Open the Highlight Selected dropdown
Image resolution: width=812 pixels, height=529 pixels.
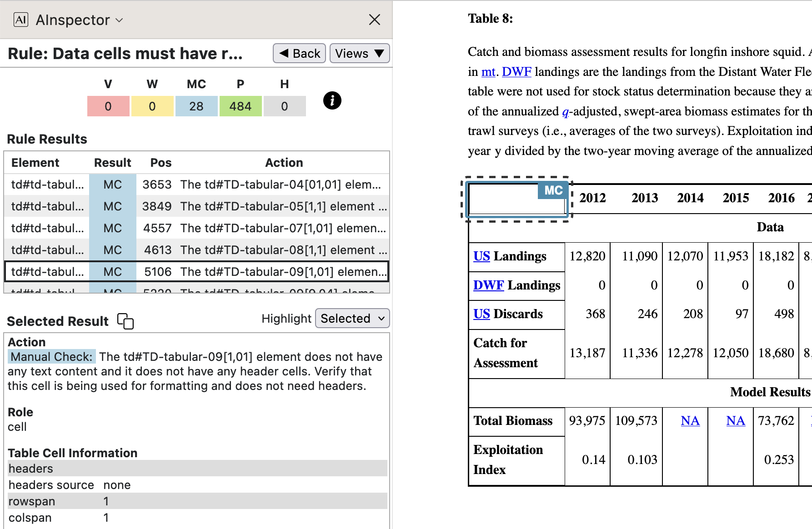(x=352, y=319)
